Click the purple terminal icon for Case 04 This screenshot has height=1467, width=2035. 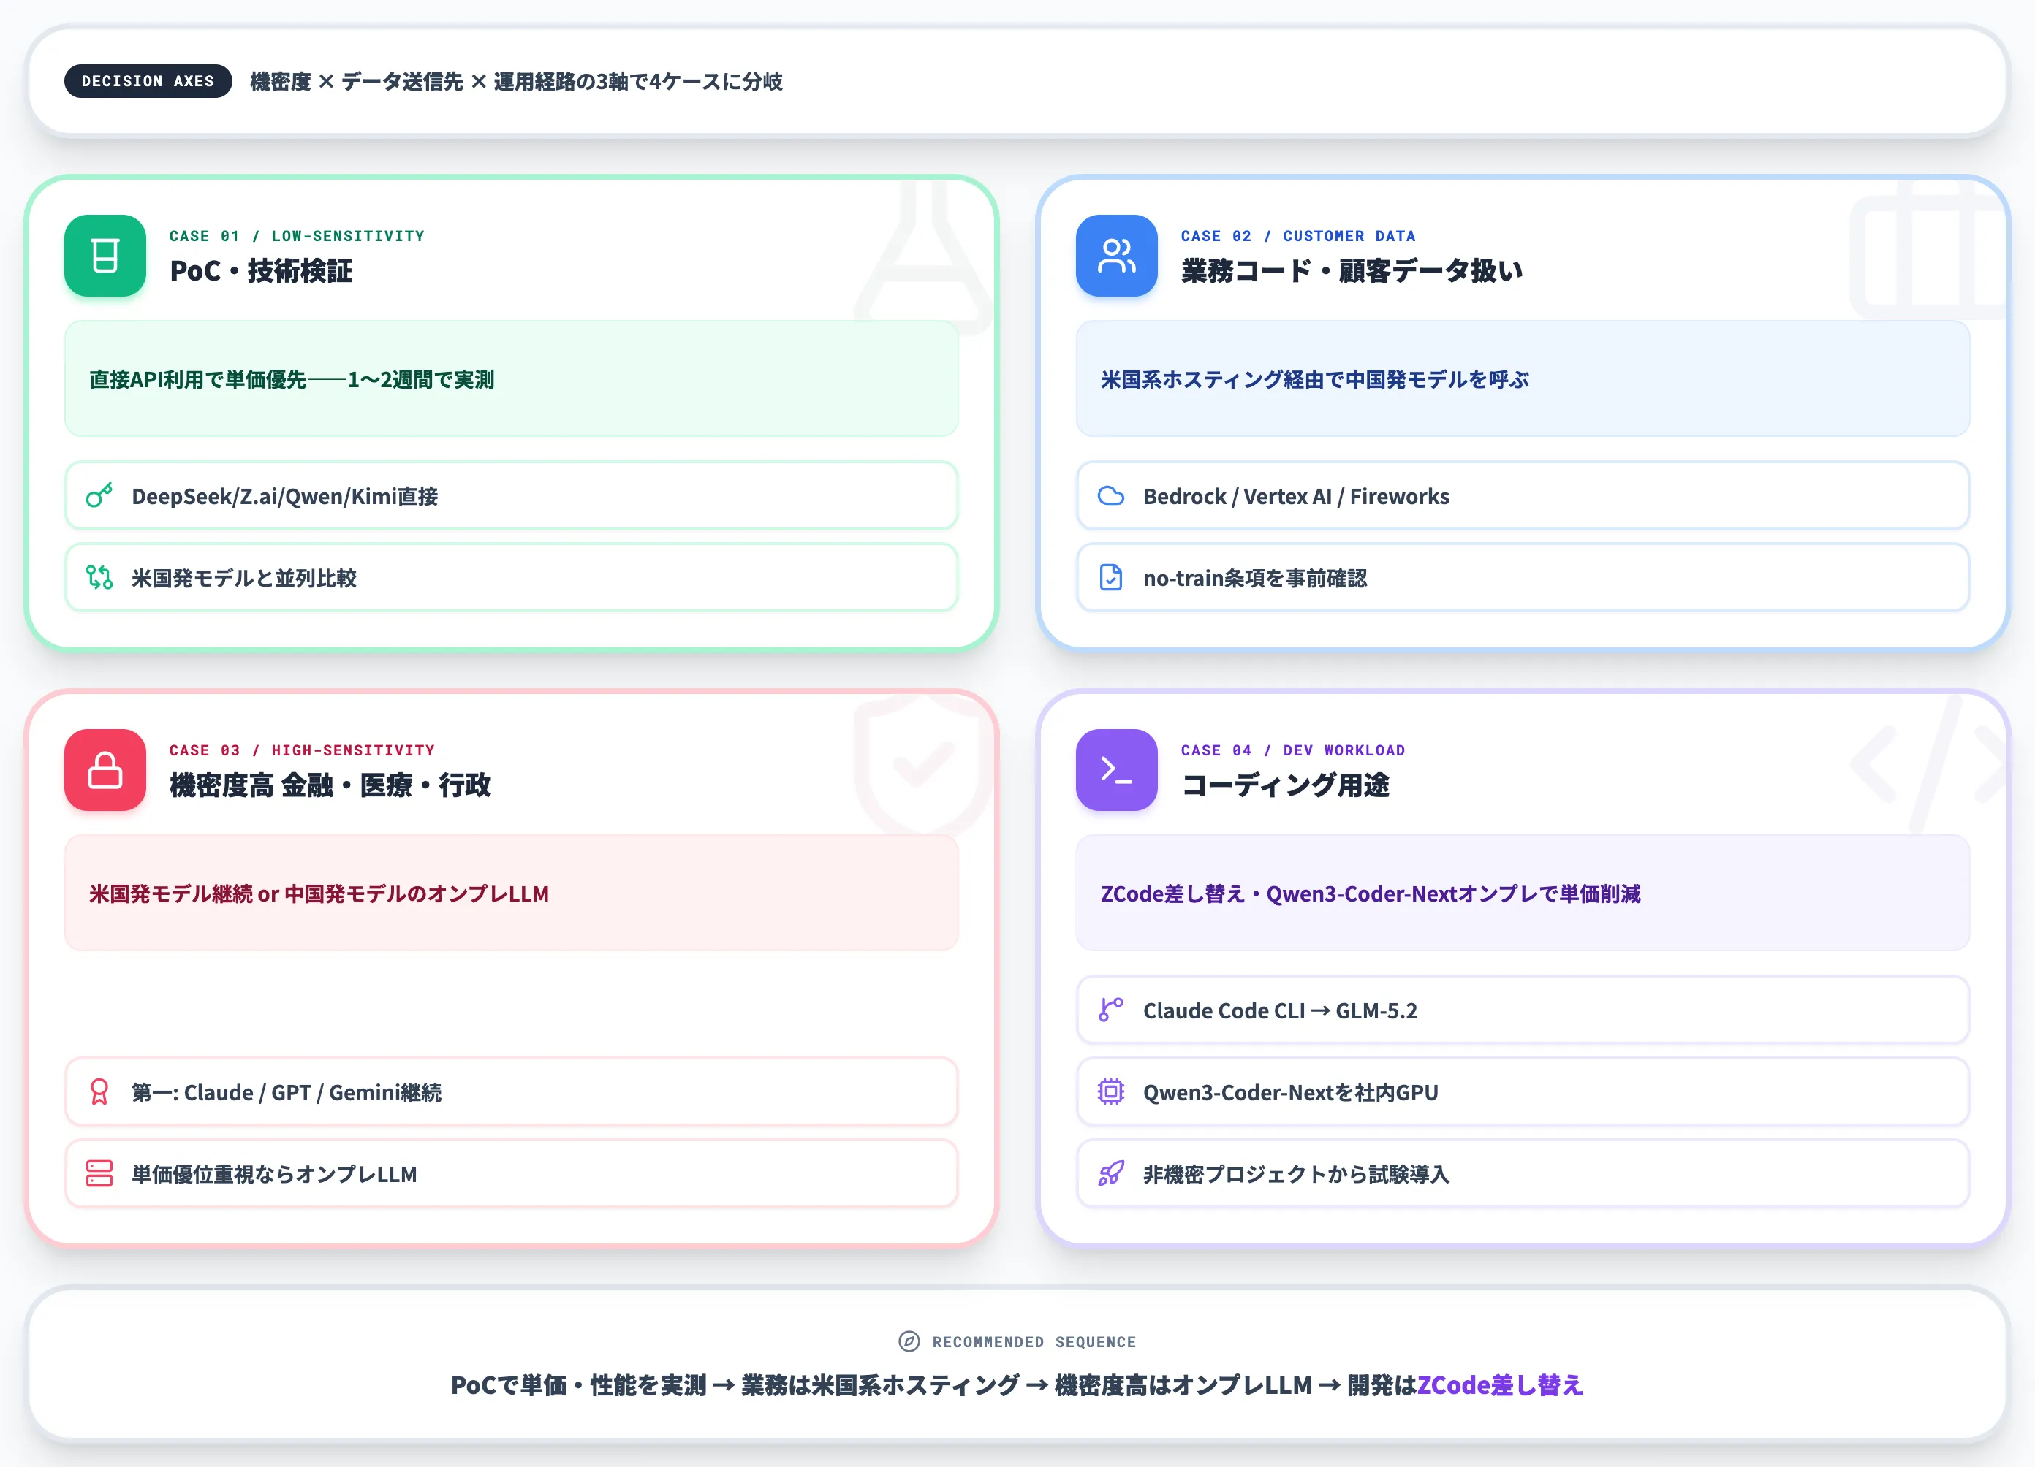[x=1116, y=770]
